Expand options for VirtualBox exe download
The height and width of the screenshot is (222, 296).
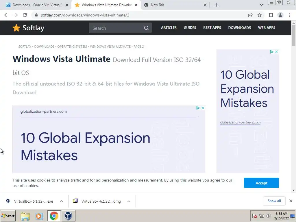click(62, 201)
